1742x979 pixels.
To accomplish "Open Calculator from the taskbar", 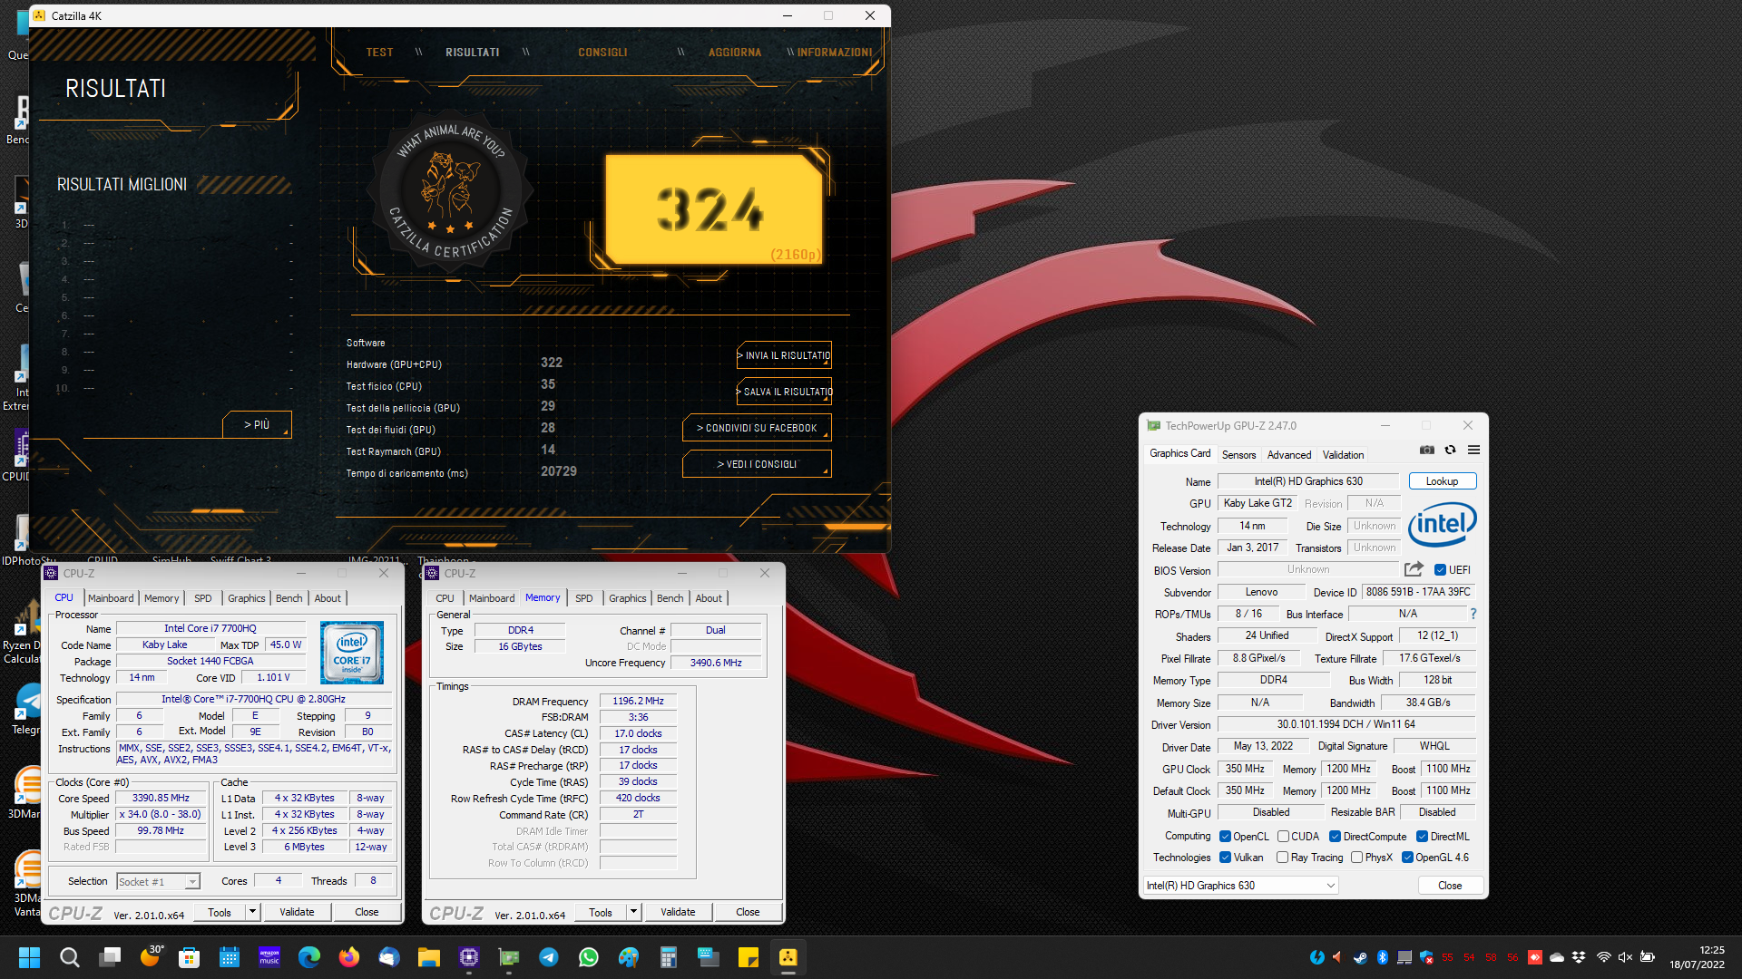I will pos(669,957).
